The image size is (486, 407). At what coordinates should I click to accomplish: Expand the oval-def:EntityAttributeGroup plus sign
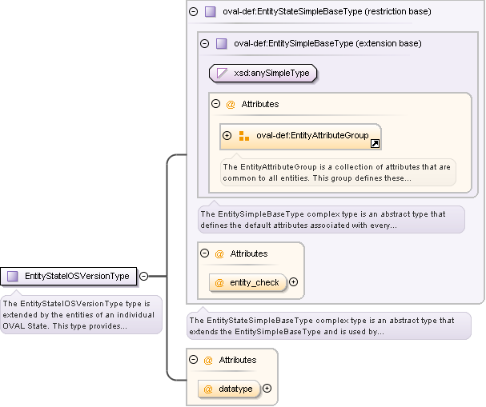coord(227,136)
